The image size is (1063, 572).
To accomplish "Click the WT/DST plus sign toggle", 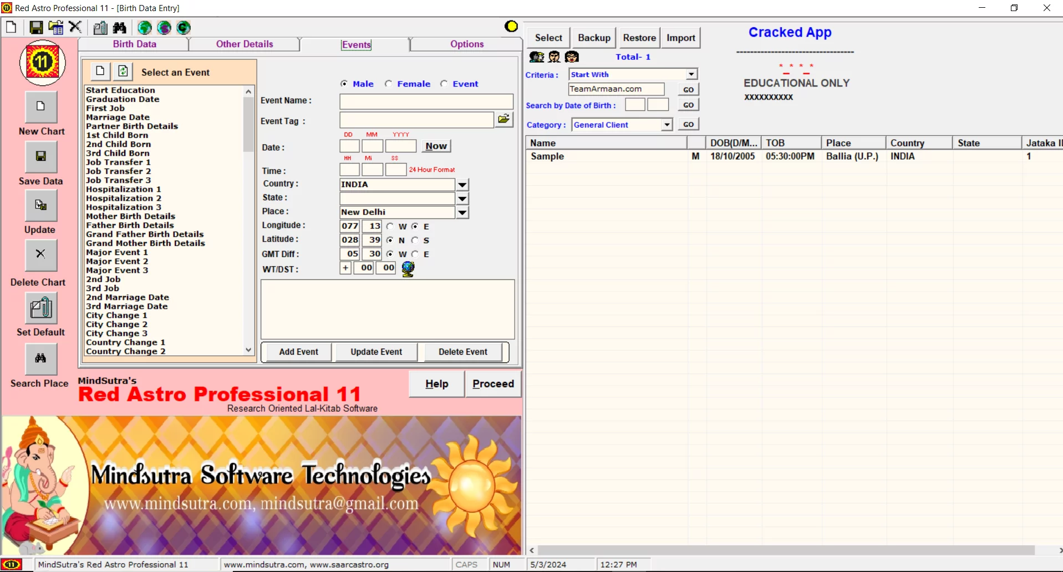I will click(x=345, y=268).
